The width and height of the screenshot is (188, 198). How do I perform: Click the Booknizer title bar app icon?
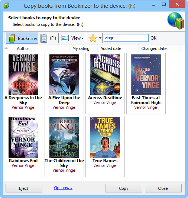pos(6,6)
